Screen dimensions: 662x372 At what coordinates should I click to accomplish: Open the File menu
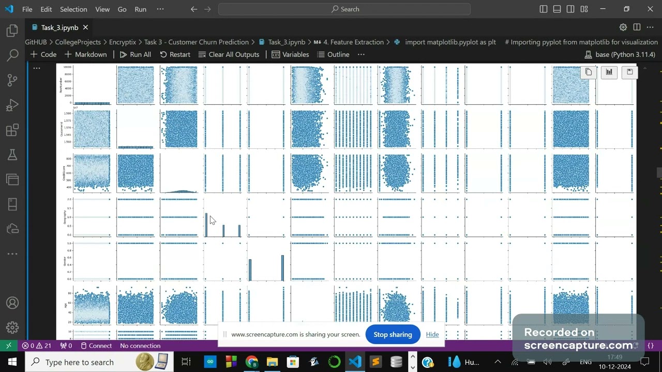(27, 9)
